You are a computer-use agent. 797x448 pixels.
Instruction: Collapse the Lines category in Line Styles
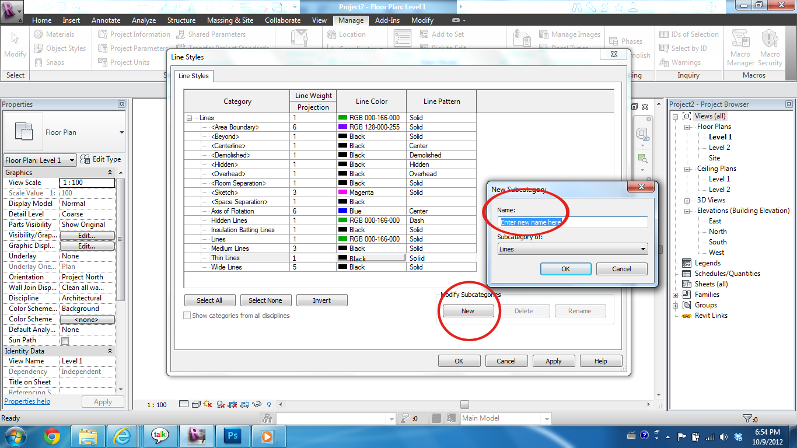[189, 117]
